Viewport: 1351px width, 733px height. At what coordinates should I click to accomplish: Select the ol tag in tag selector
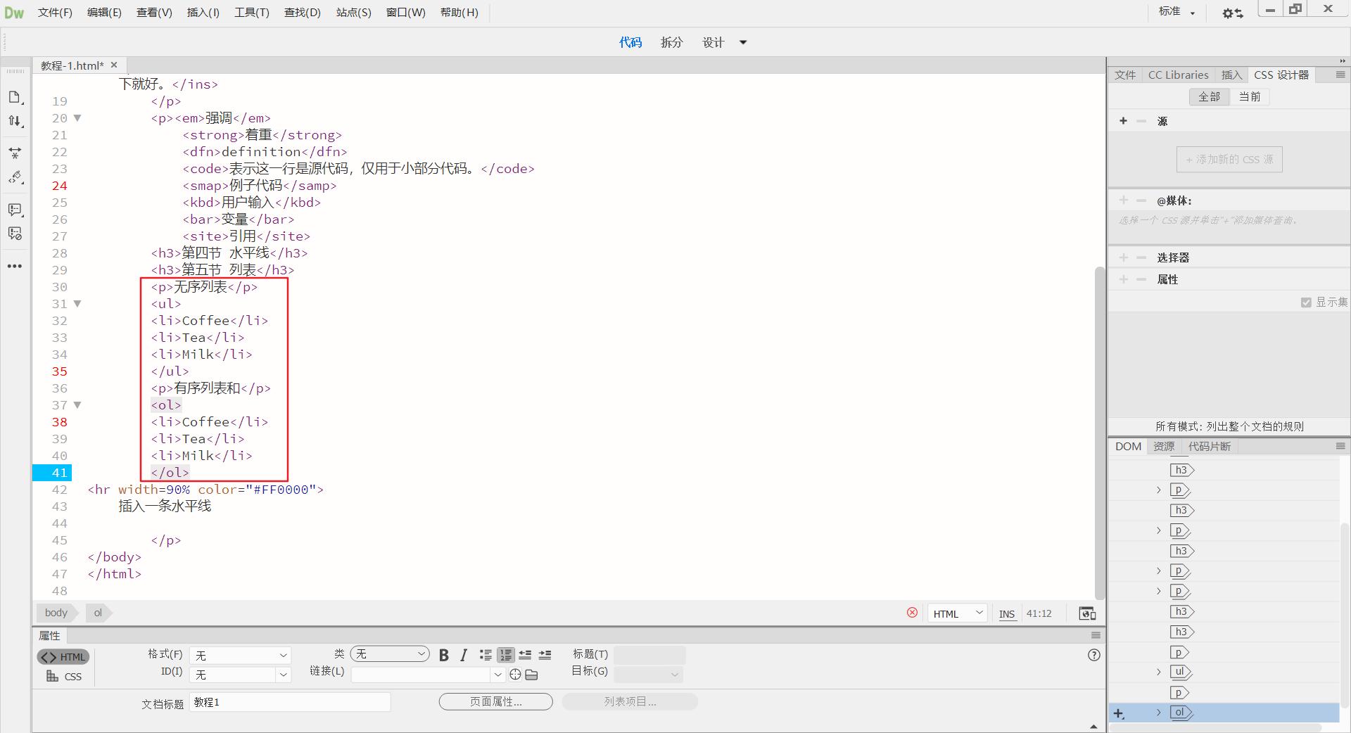click(x=98, y=613)
